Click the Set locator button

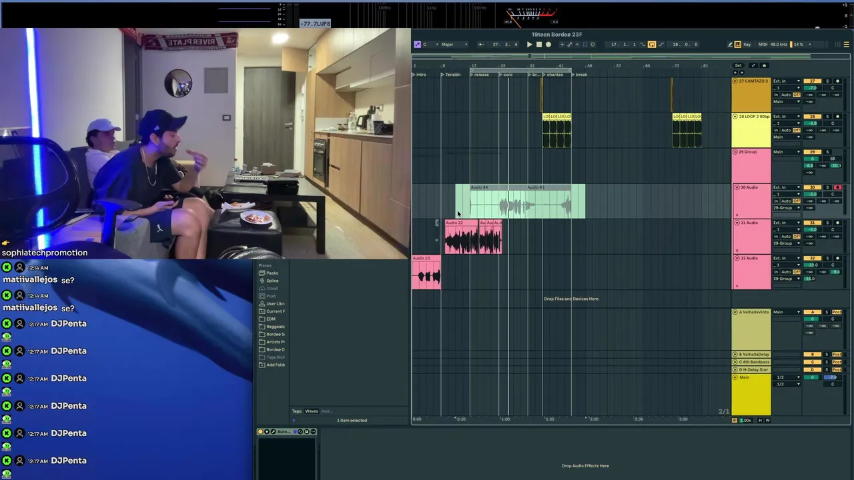tap(738, 65)
